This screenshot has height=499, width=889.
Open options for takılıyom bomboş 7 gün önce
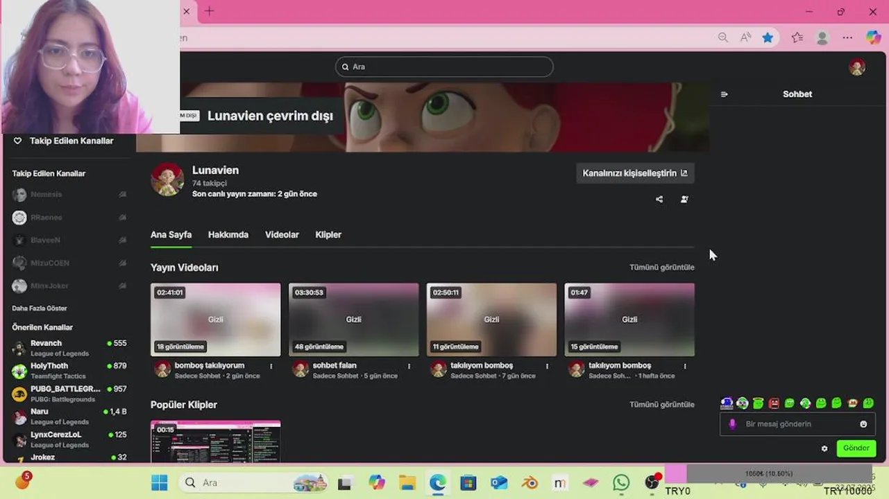547,366
